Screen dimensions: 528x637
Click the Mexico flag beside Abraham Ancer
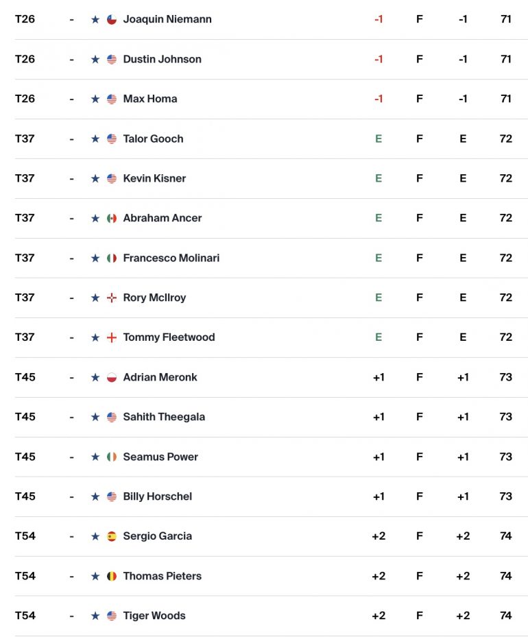click(x=112, y=218)
